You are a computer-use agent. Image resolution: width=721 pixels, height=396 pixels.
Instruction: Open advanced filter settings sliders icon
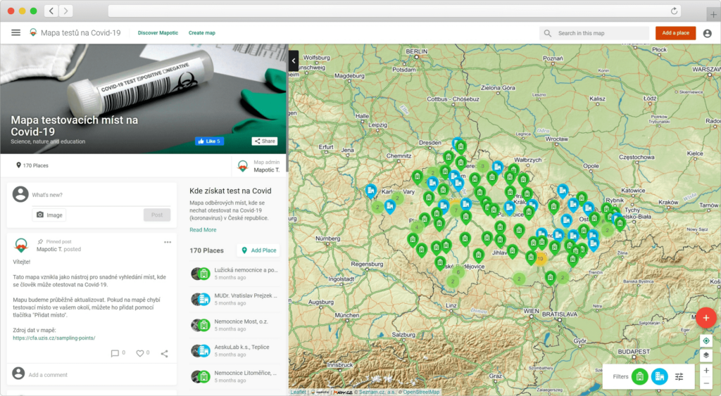point(679,377)
